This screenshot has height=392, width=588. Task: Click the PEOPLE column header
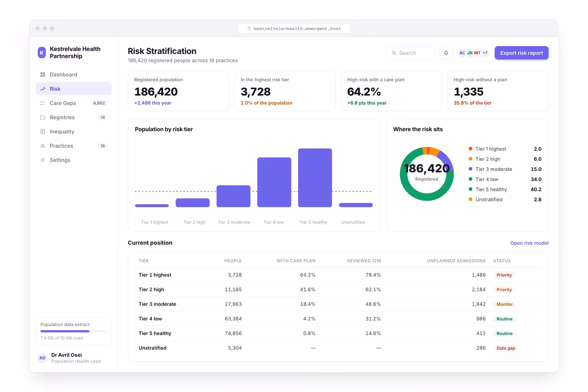click(233, 261)
